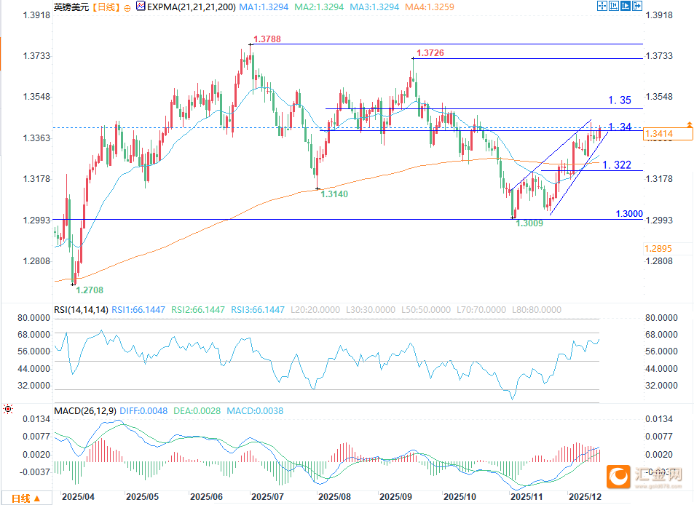This screenshot has height=505, width=694.
Task: Click the 1.3000 support annotation
Action: click(x=629, y=214)
